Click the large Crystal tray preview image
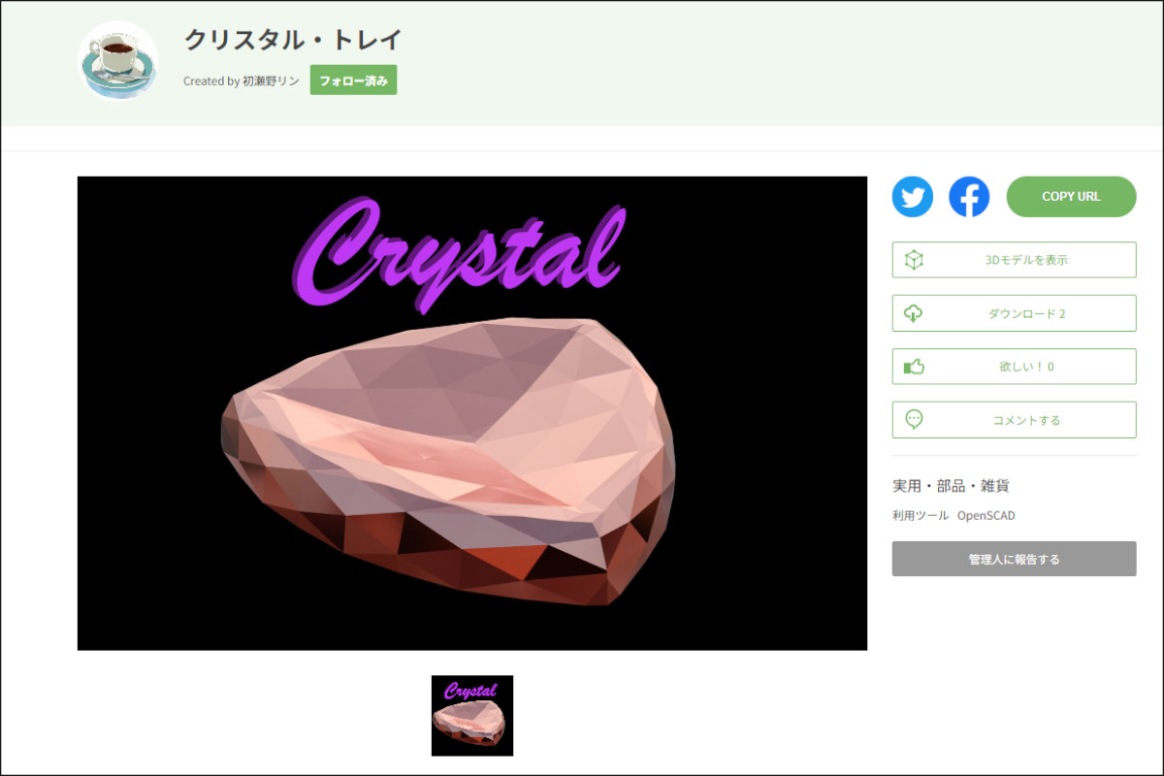Screen dimensions: 1164x776 pos(472,413)
